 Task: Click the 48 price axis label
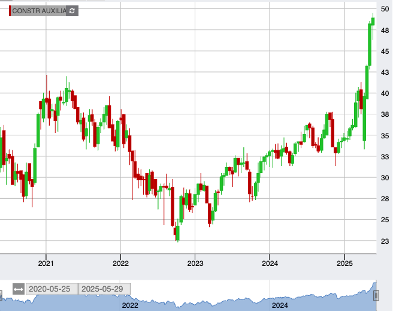(x=385, y=31)
